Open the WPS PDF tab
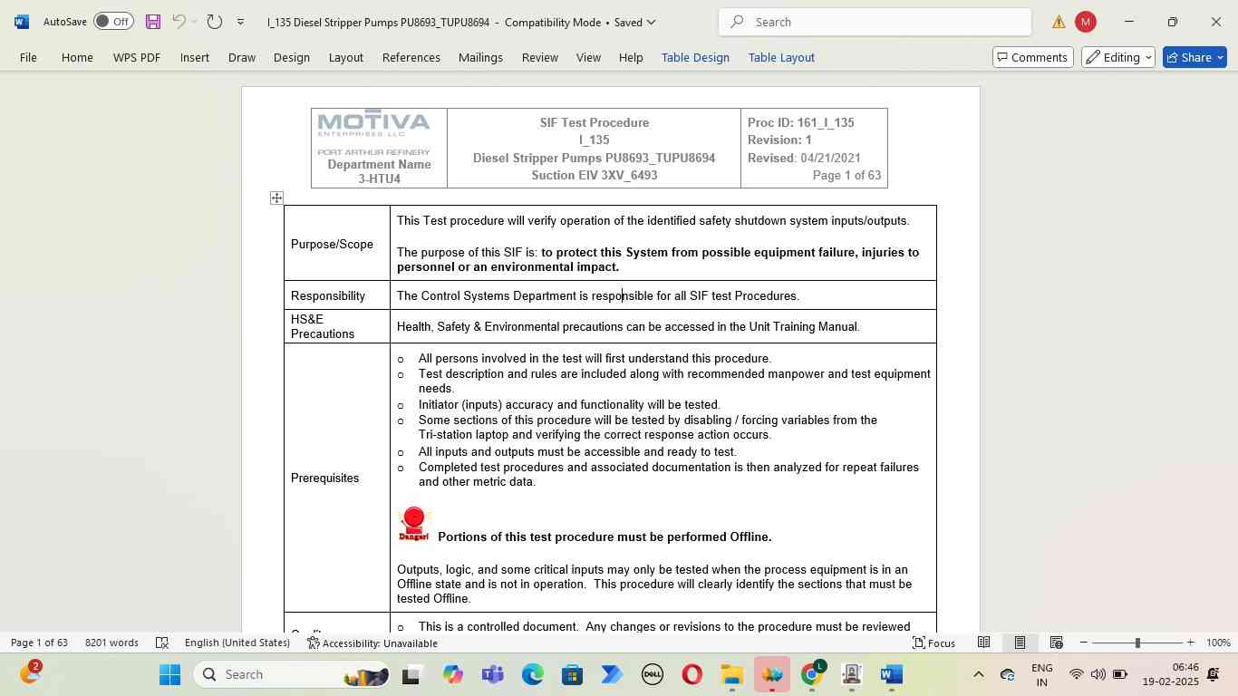This screenshot has height=696, width=1238. point(137,57)
